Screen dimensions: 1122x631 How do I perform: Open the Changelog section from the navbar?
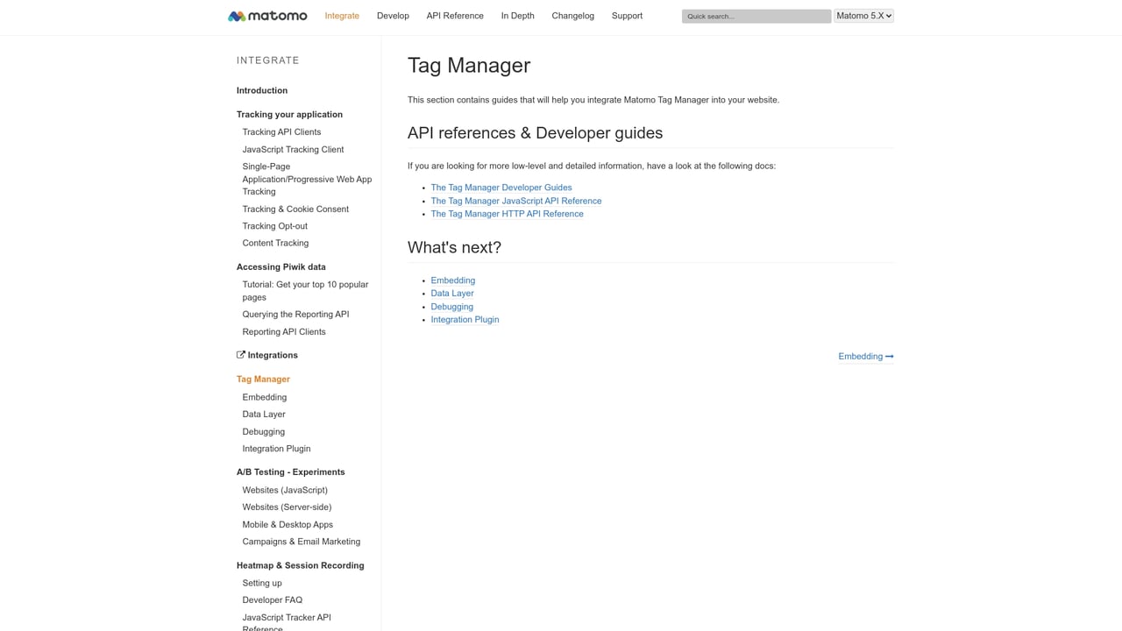click(572, 15)
